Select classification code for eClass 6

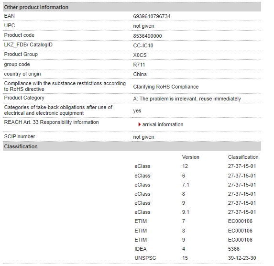[242, 176]
